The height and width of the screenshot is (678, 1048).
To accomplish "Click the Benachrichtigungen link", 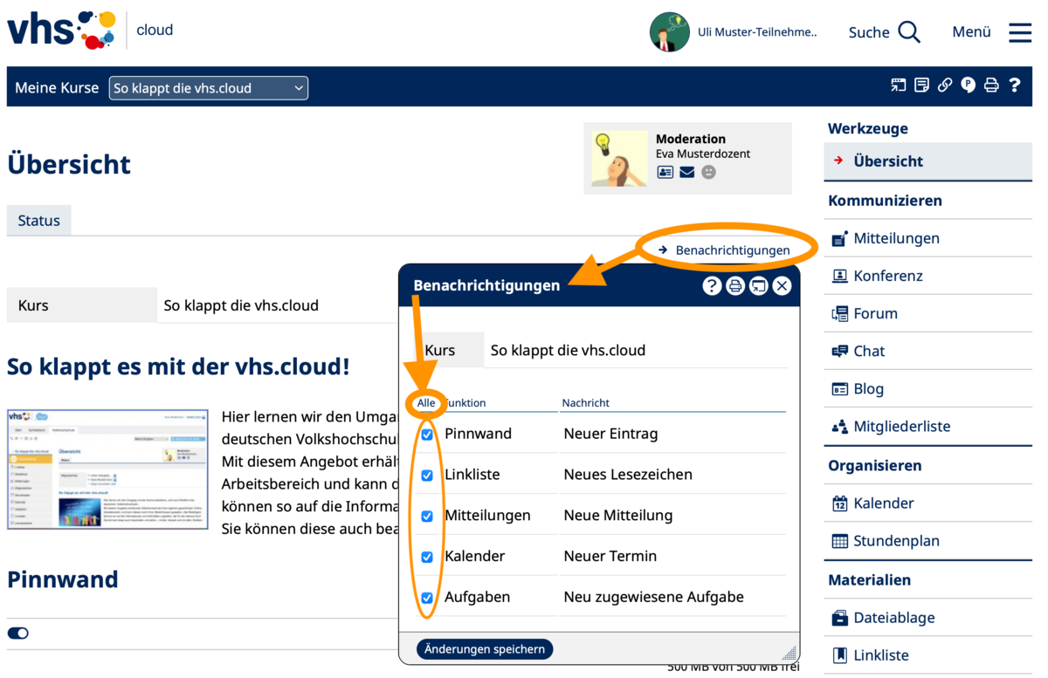I will [x=733, y=250].
